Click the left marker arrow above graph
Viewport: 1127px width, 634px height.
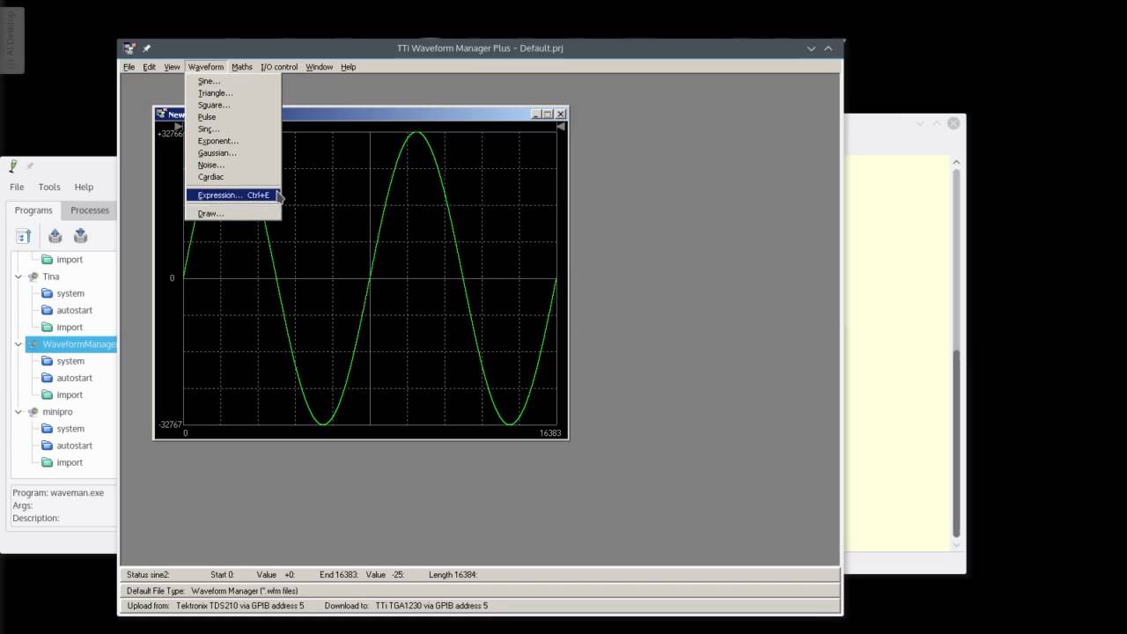click(x=180, y=127)
